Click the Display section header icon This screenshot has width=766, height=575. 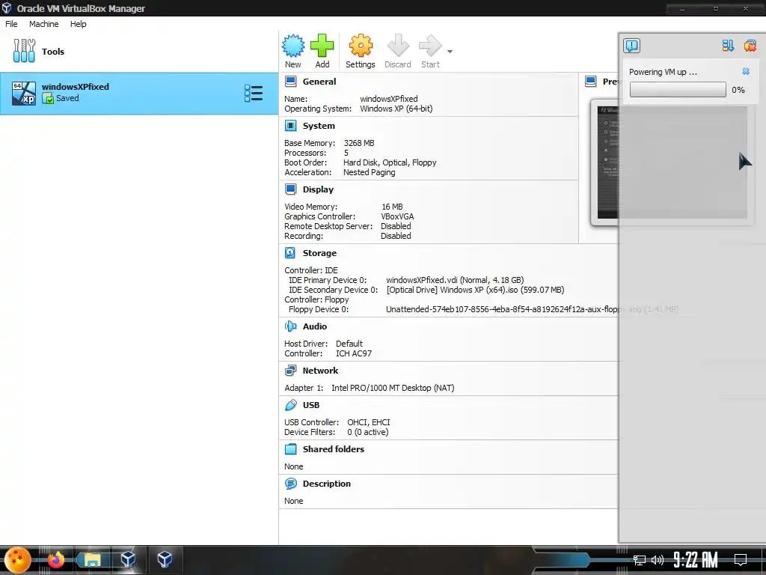coord(291,189)
